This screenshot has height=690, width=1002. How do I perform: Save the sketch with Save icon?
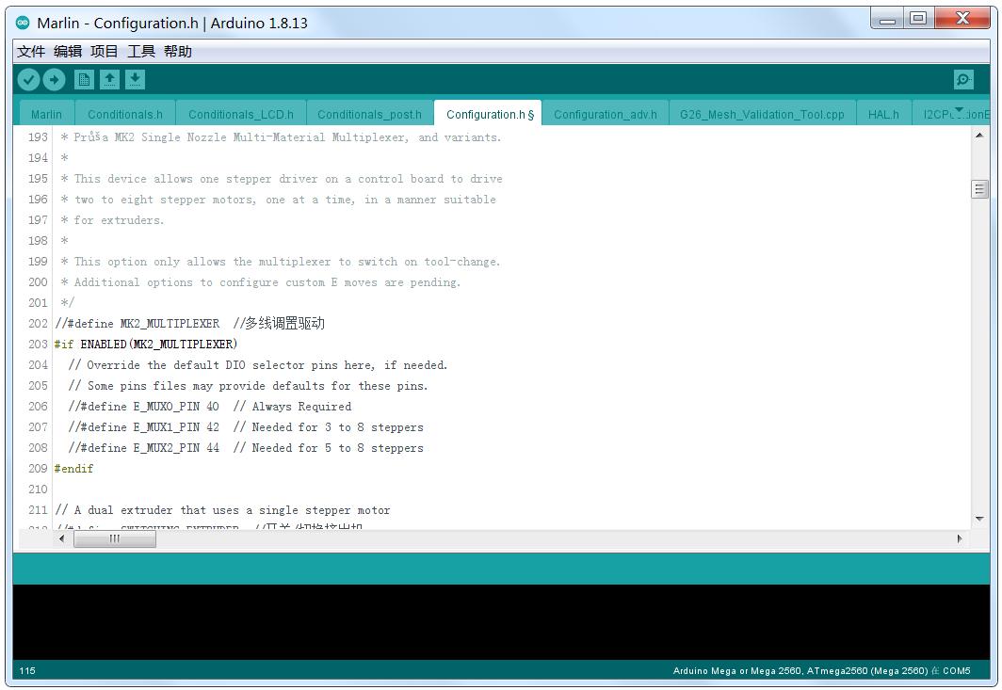click(135, 80)
